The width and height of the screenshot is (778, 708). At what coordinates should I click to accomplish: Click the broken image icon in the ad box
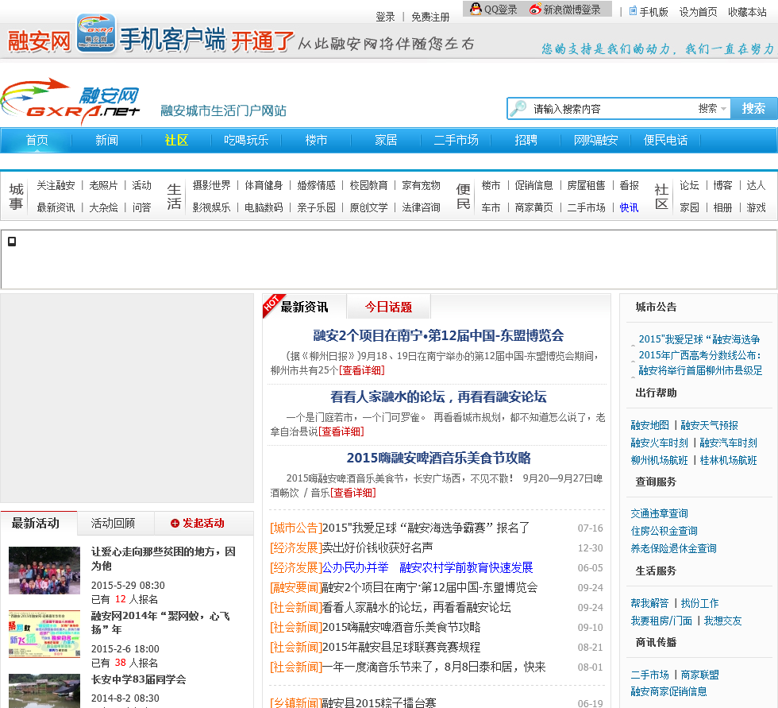tap(12, 242)
